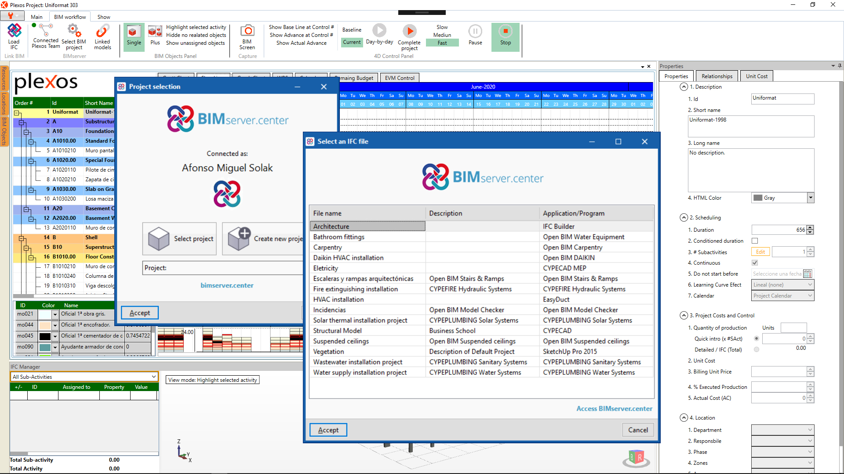This screenshot has height=474, width=844.
Task: Accept the selected Architecture IFC file
Action: pos(328,430)
